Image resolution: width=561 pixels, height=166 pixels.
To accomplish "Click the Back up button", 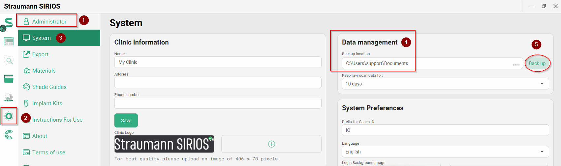I will click(537, 63).
